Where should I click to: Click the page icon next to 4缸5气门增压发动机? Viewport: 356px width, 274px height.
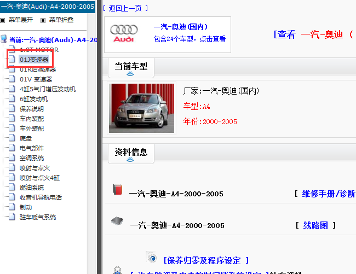12,89
